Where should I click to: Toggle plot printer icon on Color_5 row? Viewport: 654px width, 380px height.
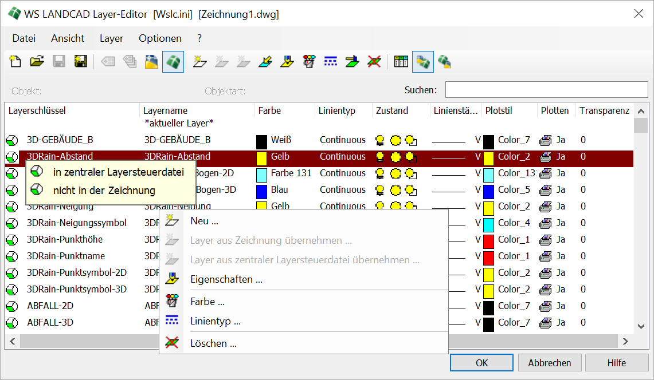click(546, 190)
